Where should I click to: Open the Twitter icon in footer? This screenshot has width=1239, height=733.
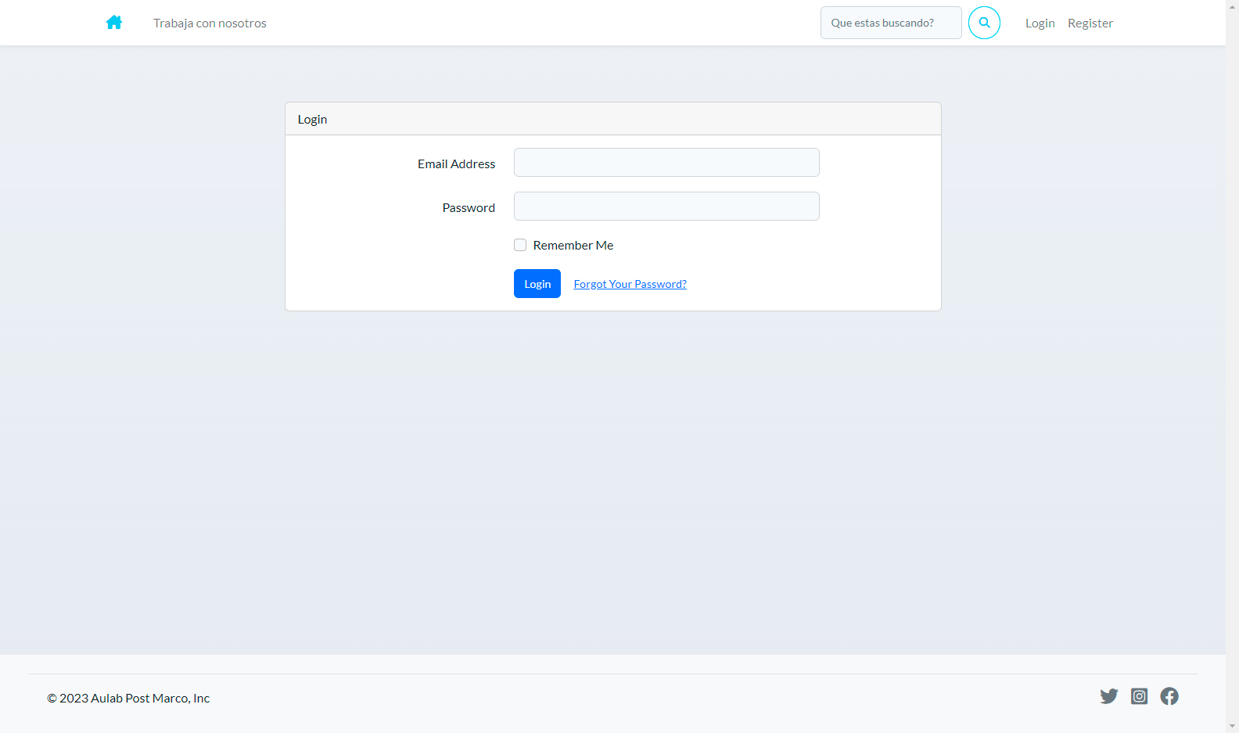[x=1108, y=696]
